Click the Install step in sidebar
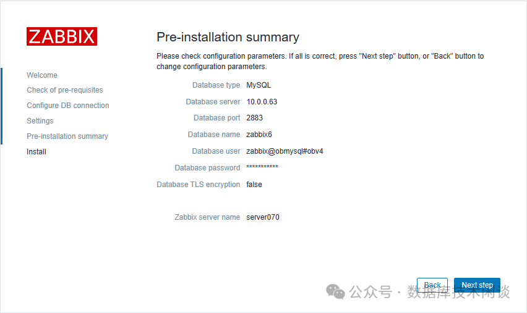The height and width of the screenshot is (313, 527). click(36, 152)
